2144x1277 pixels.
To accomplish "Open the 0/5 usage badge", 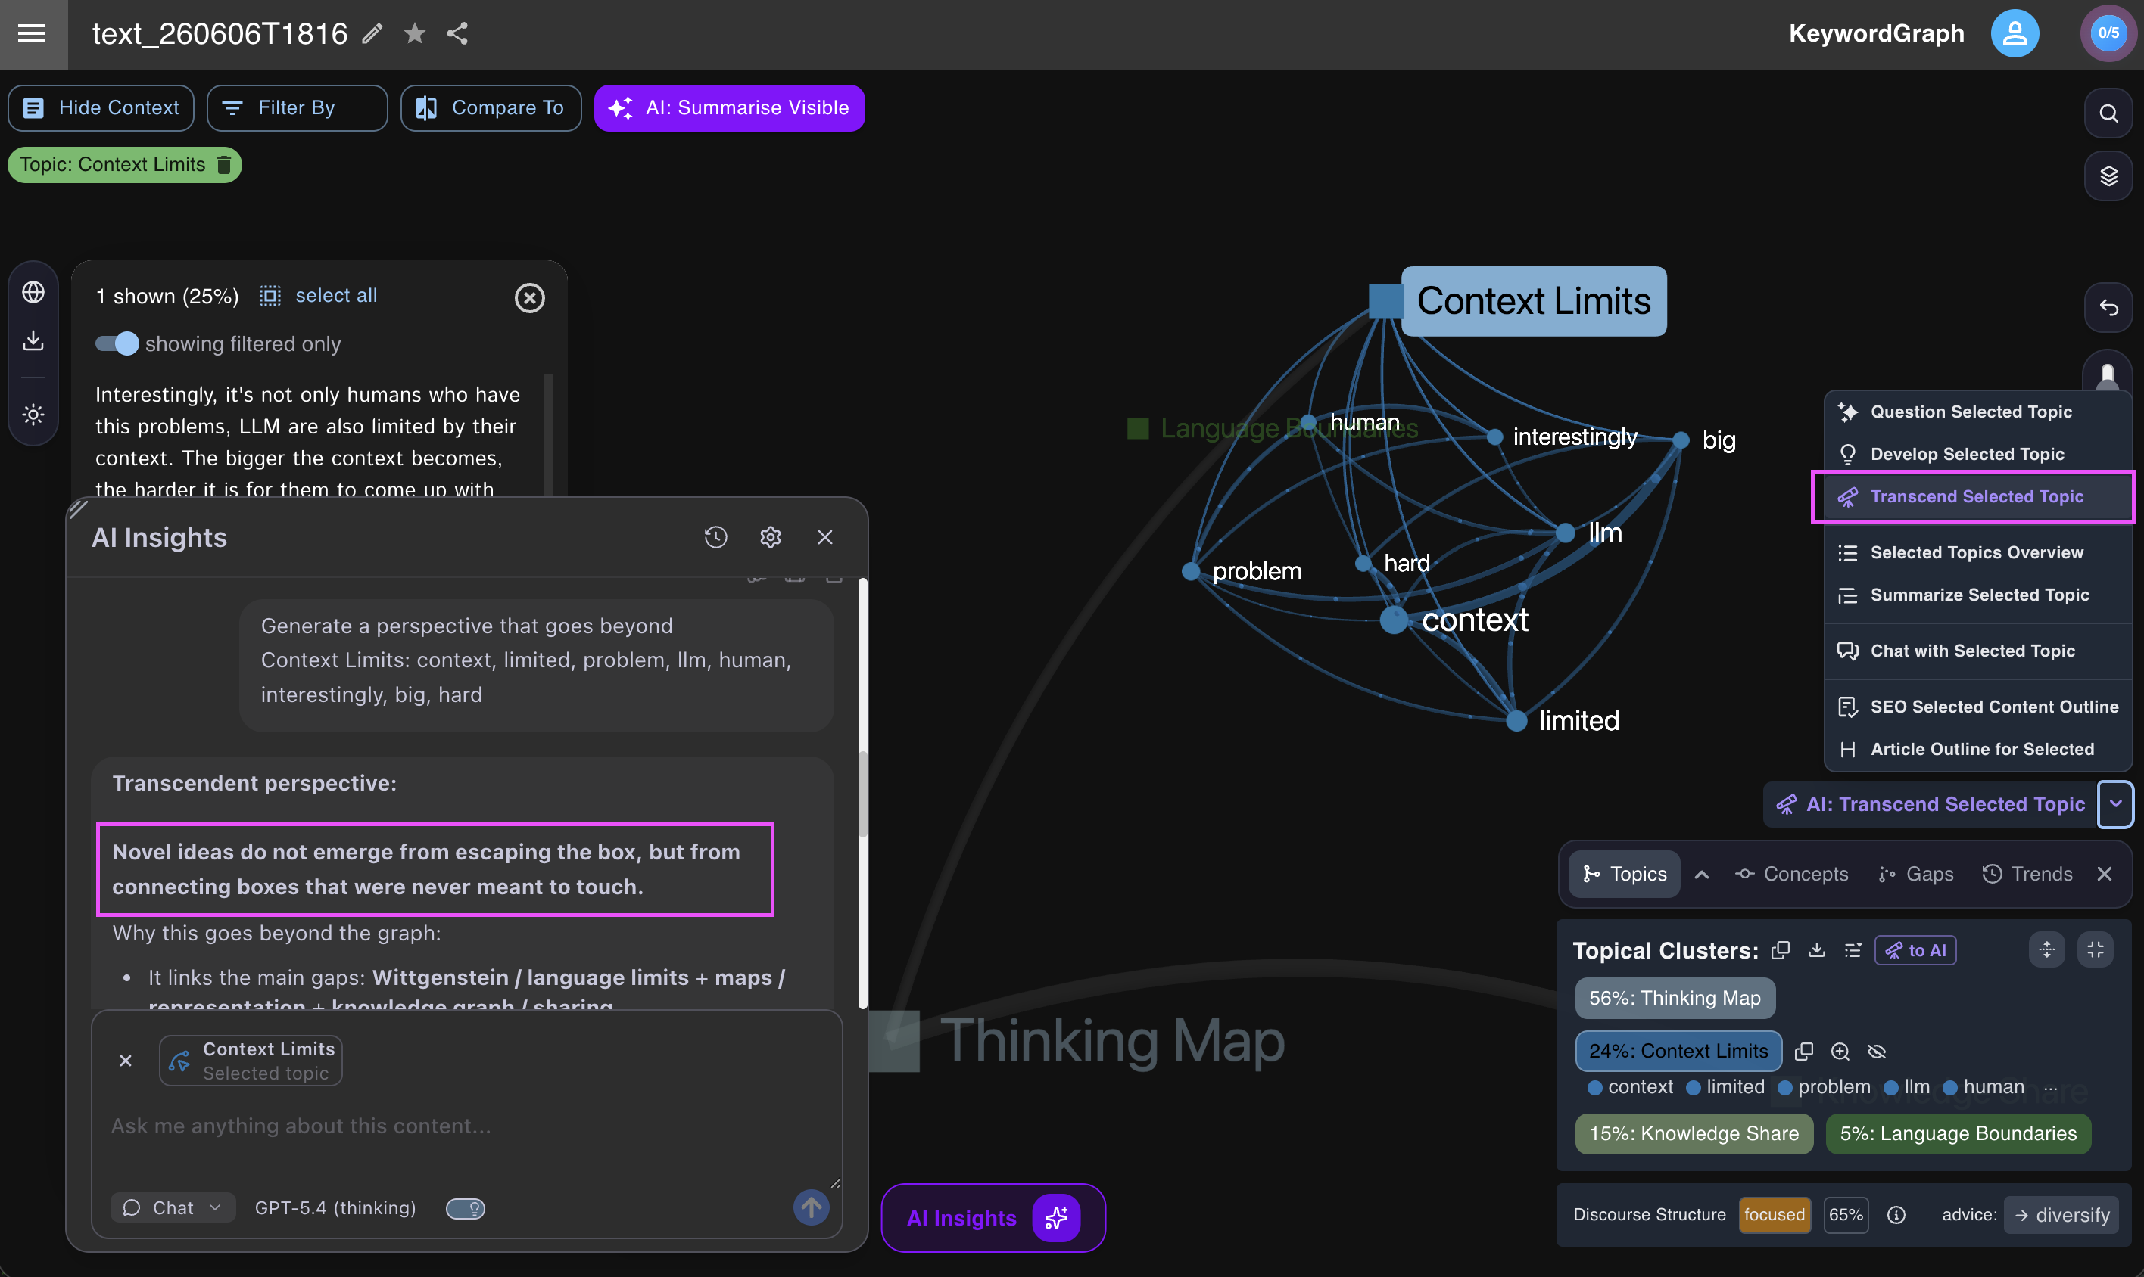I will 2108,33.
